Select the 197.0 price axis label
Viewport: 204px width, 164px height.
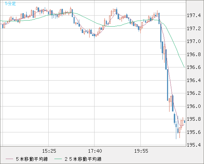click(x=194, y=41)
